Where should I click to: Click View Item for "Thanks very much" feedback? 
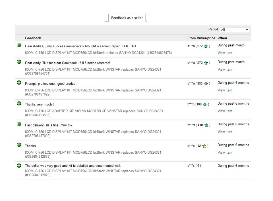(225, 111)
